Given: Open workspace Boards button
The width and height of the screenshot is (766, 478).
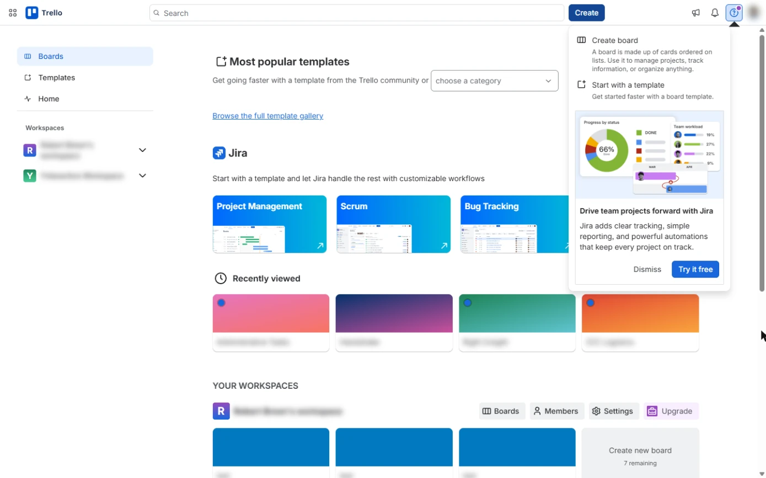Looking at the screenshot, I should (501, 411).
